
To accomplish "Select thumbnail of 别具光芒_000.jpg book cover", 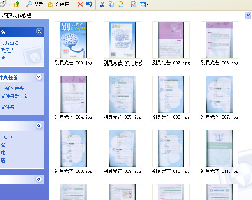I will 74,40.
